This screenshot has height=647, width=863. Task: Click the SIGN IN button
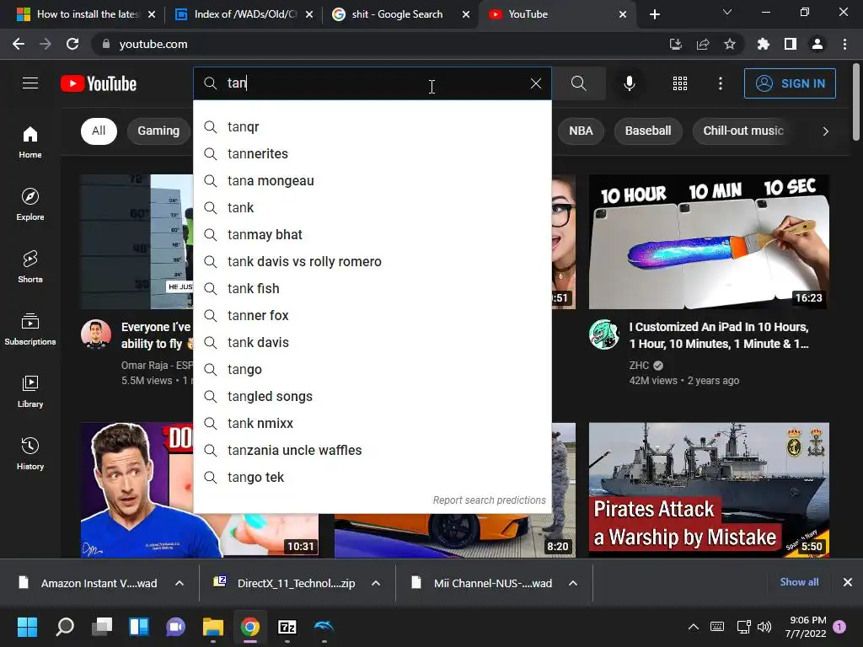tap(790, 83)
